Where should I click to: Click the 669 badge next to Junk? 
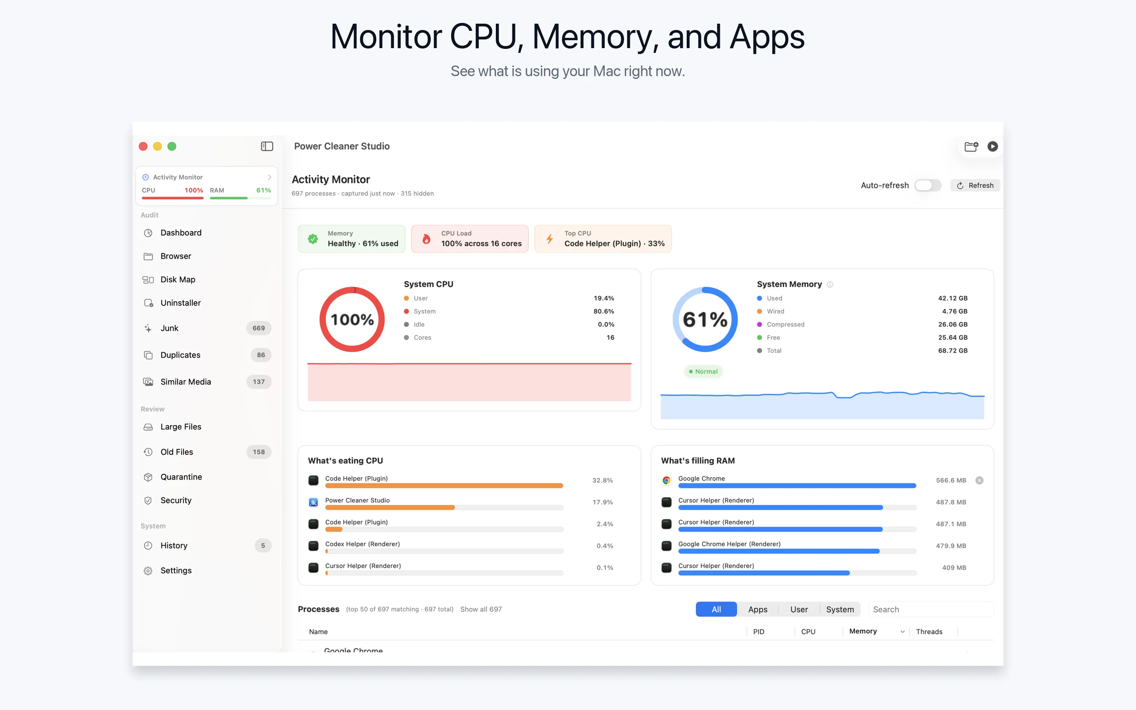tap(259, 328)
